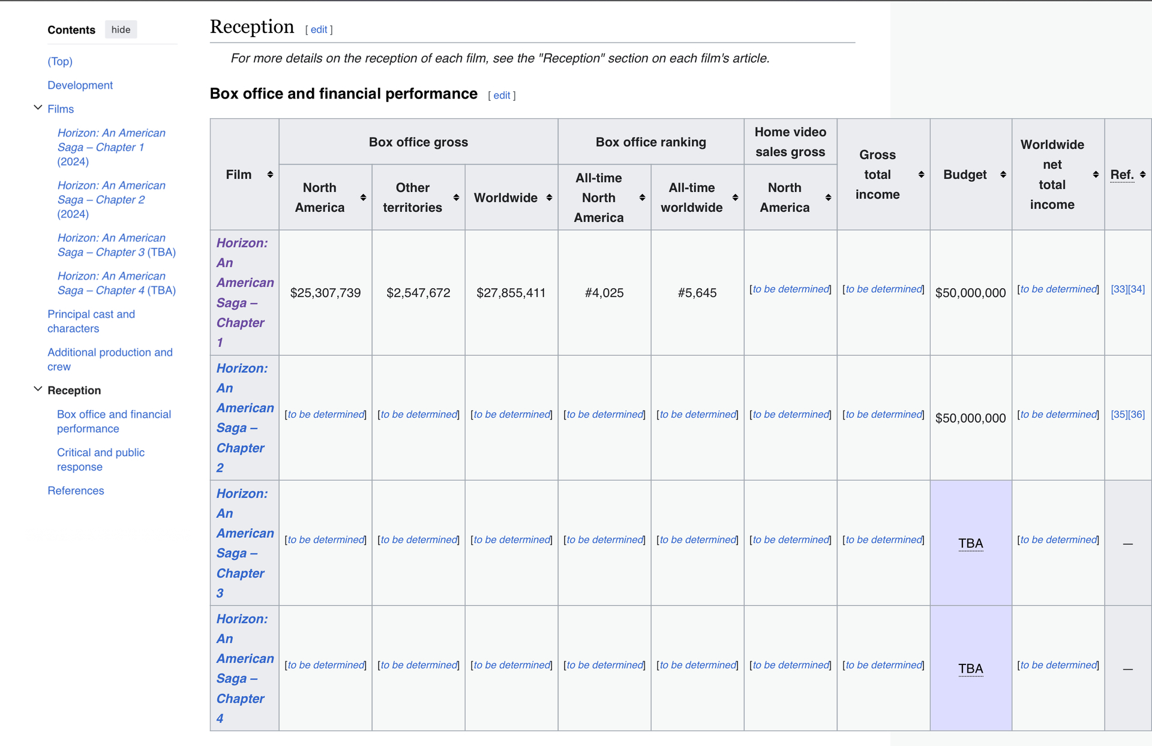
Task: Select Reception in the contents list
Action: (74, 390)
